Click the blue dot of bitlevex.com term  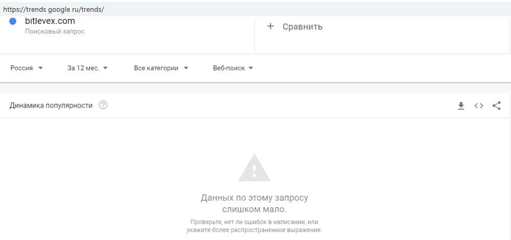(13, 21)
